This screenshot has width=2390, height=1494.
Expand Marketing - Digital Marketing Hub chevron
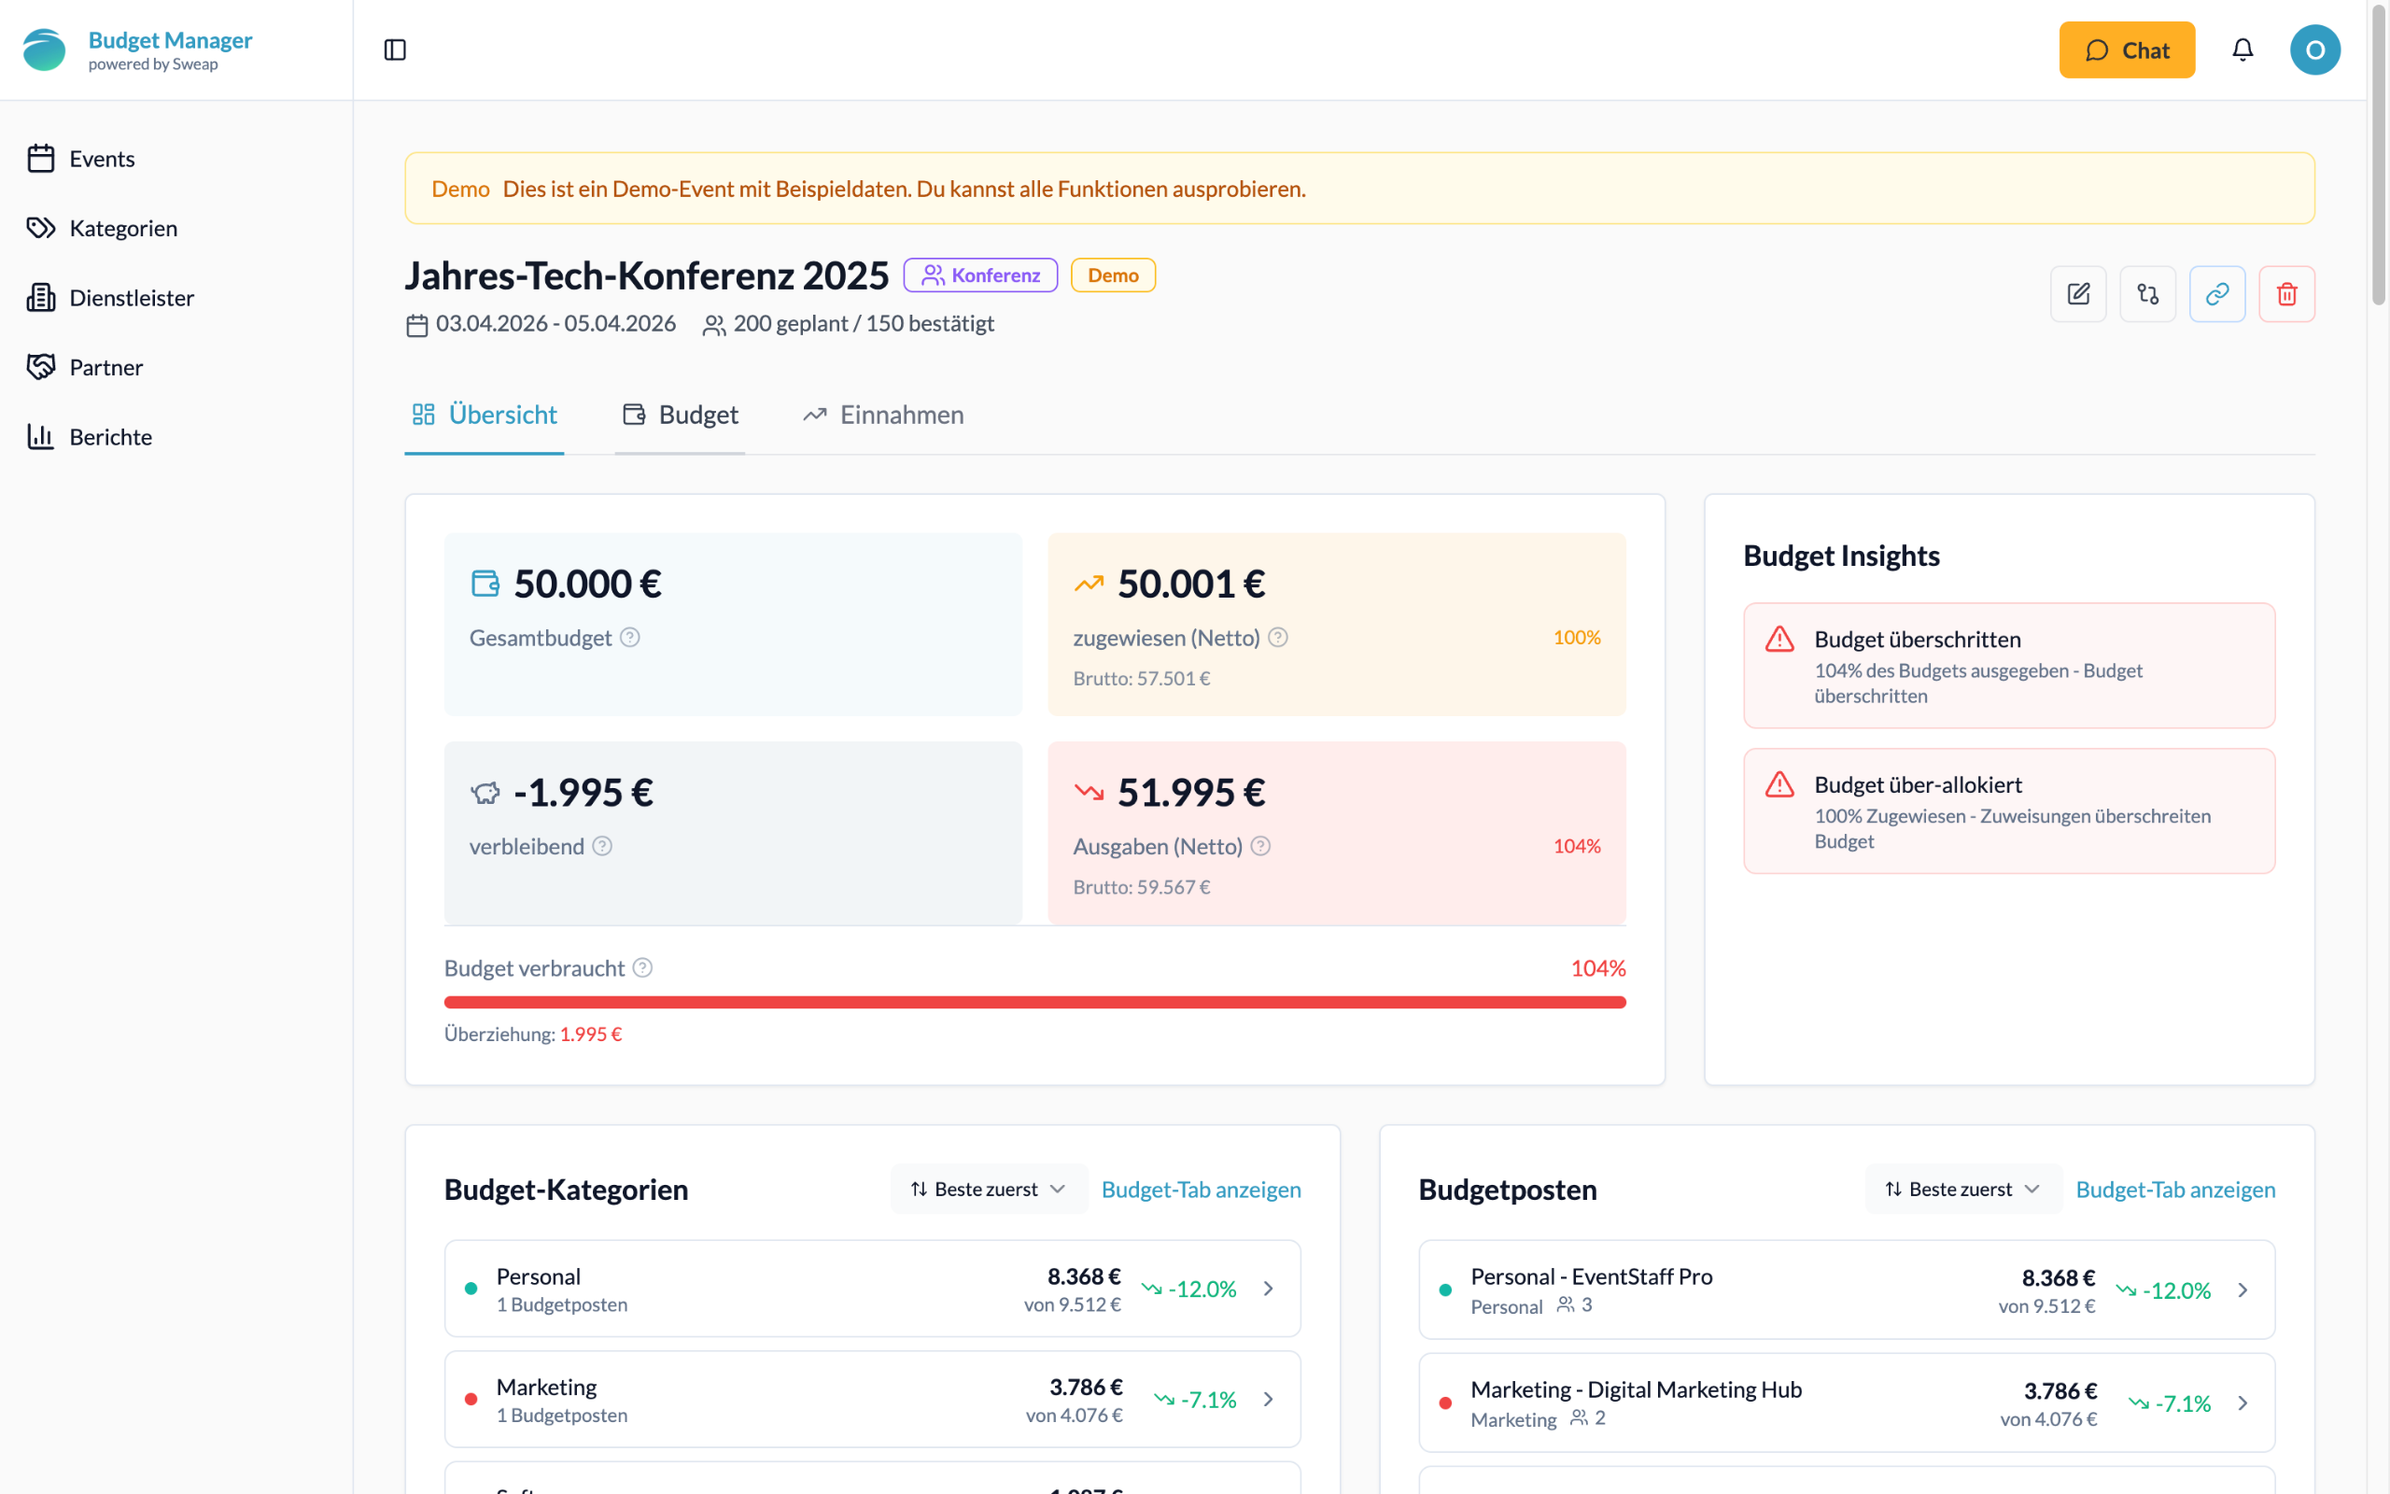(2242, 1403)
